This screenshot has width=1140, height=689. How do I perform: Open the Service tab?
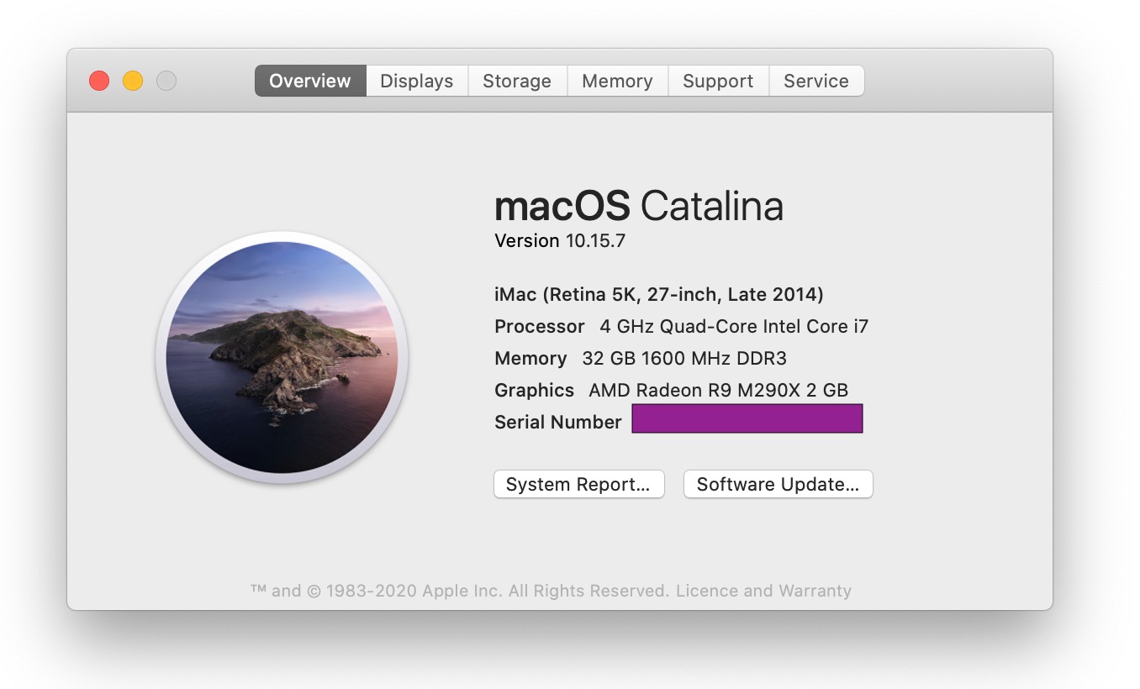tap(816, 81)
